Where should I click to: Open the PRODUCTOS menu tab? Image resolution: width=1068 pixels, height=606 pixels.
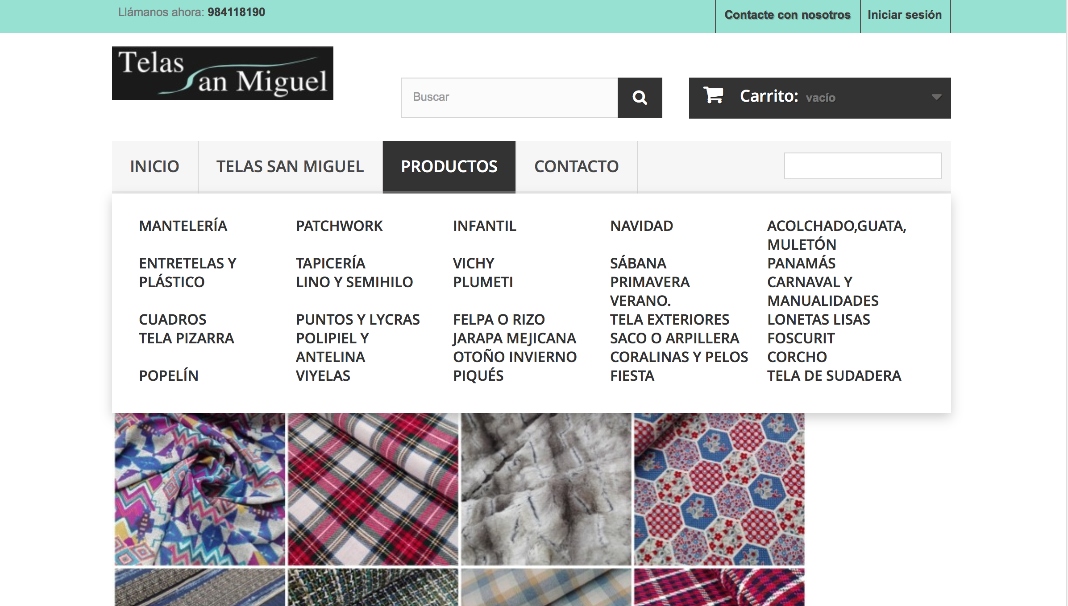(449, 166)
